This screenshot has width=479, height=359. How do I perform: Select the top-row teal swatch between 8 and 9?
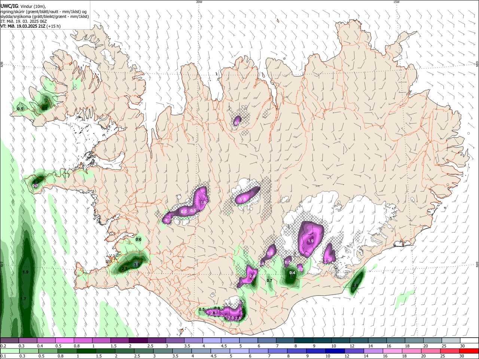click(303, 341)
